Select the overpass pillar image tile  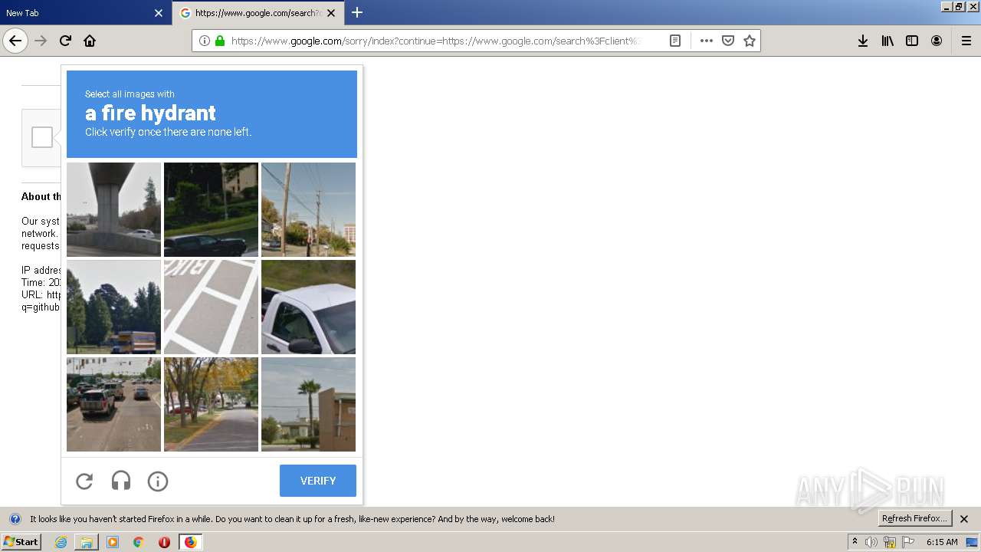tap(113, 209)
